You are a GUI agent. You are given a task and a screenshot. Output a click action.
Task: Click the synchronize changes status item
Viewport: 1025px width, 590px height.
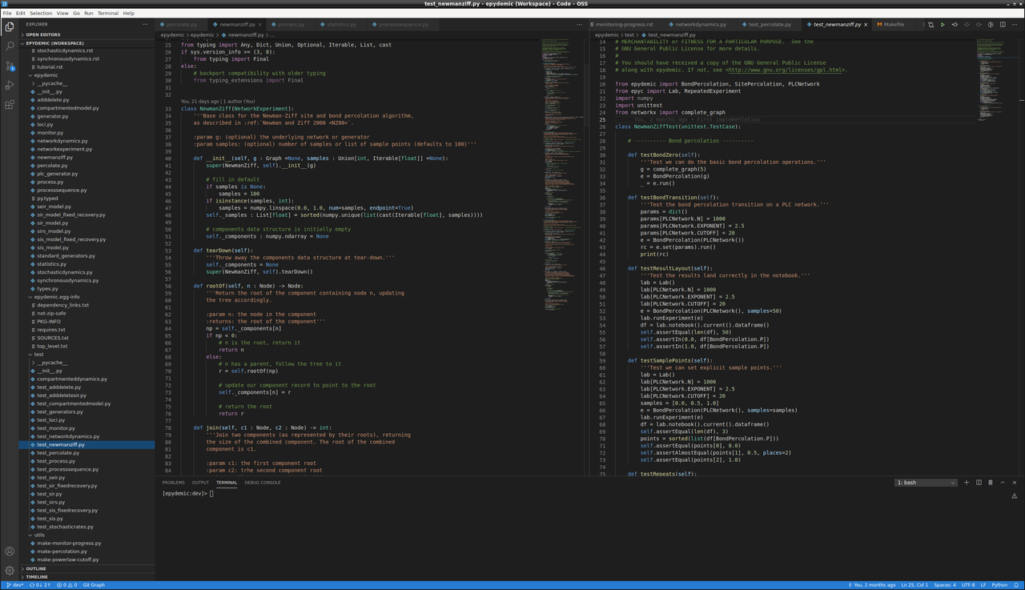tap(40, 585)
